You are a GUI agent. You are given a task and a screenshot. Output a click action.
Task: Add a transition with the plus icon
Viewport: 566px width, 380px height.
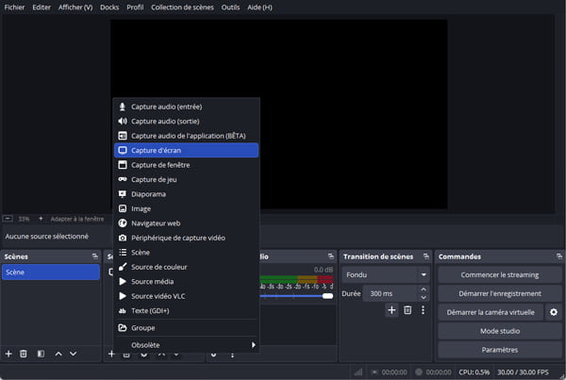(391, 310)
